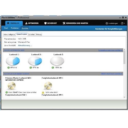This screenshot has height=128, width=128.
Task: Click the Aktualisierung link
Action: pyautogui.click(x=25, y=46)
